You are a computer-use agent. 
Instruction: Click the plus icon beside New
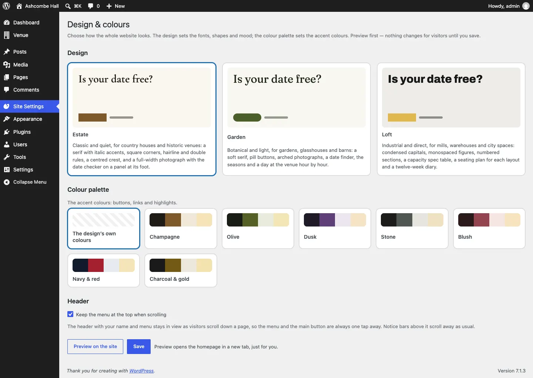pos(109,6)
